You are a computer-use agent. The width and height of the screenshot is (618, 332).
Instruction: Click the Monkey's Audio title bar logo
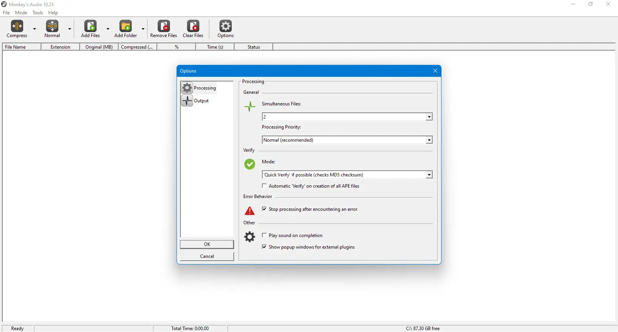(4, 4)
